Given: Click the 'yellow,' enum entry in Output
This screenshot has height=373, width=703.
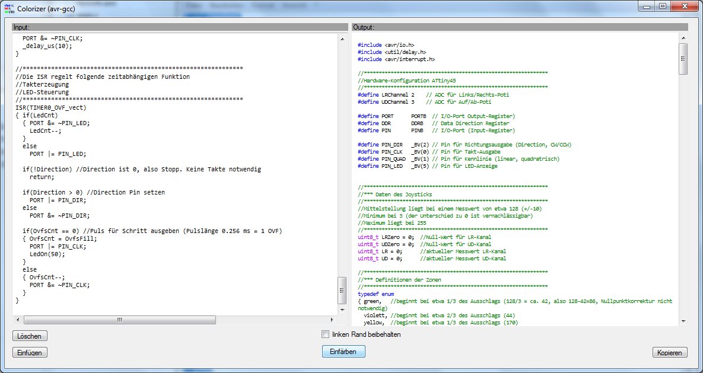Looking at the screenshot, I should pyautogui.click(x=374, y=323).
